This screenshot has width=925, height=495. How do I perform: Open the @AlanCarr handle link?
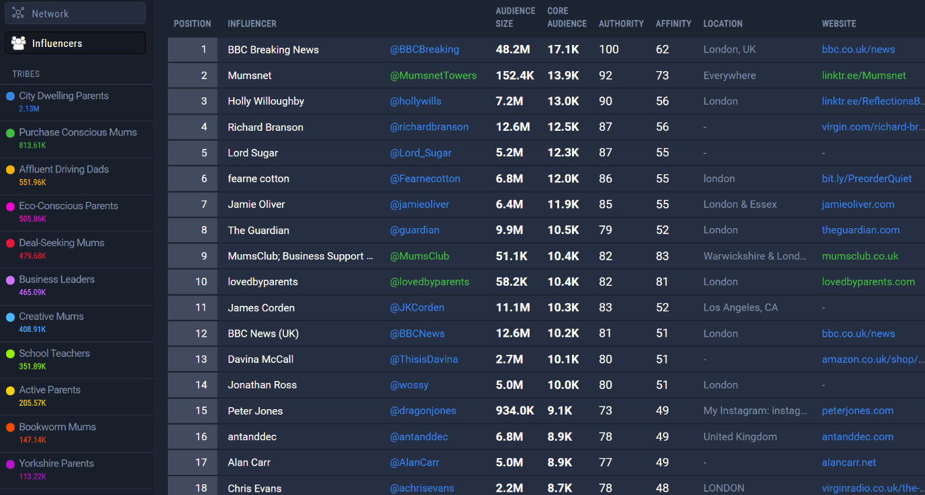coord(414,463)
